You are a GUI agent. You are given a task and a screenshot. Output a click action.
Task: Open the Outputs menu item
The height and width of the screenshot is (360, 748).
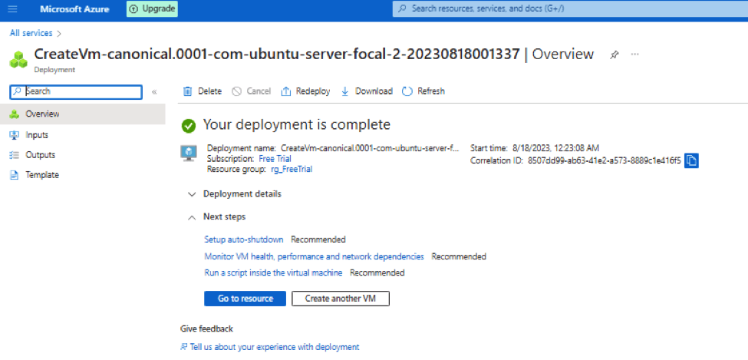tap(40, 155)
